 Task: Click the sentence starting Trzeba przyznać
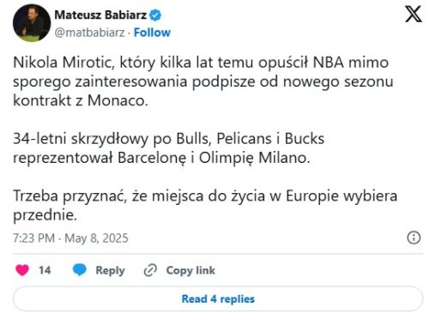point(205,206)
